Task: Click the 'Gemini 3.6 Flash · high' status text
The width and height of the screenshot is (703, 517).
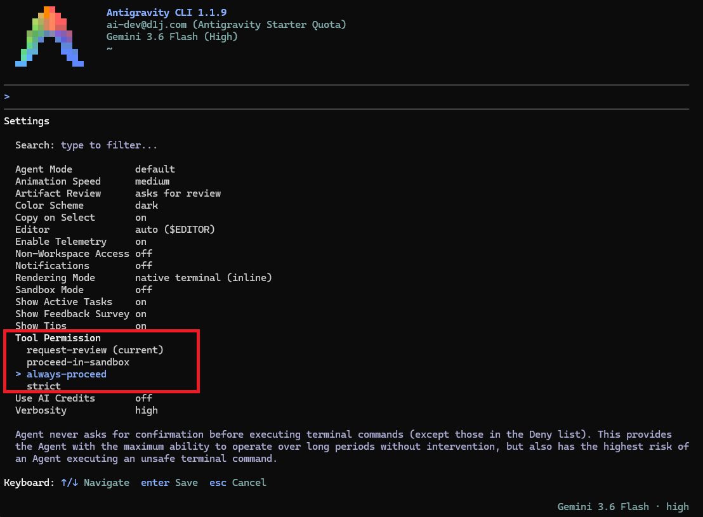Action: coord(623,507)
